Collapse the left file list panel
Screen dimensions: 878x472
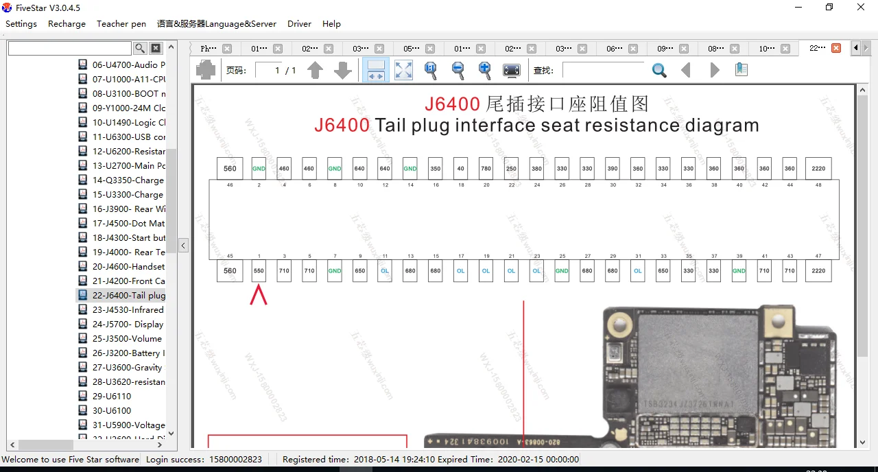point(183,245)
